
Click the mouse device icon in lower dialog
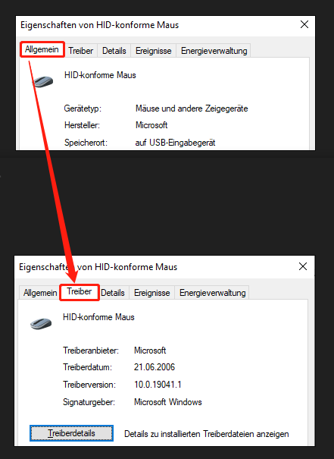coord(41,323)
